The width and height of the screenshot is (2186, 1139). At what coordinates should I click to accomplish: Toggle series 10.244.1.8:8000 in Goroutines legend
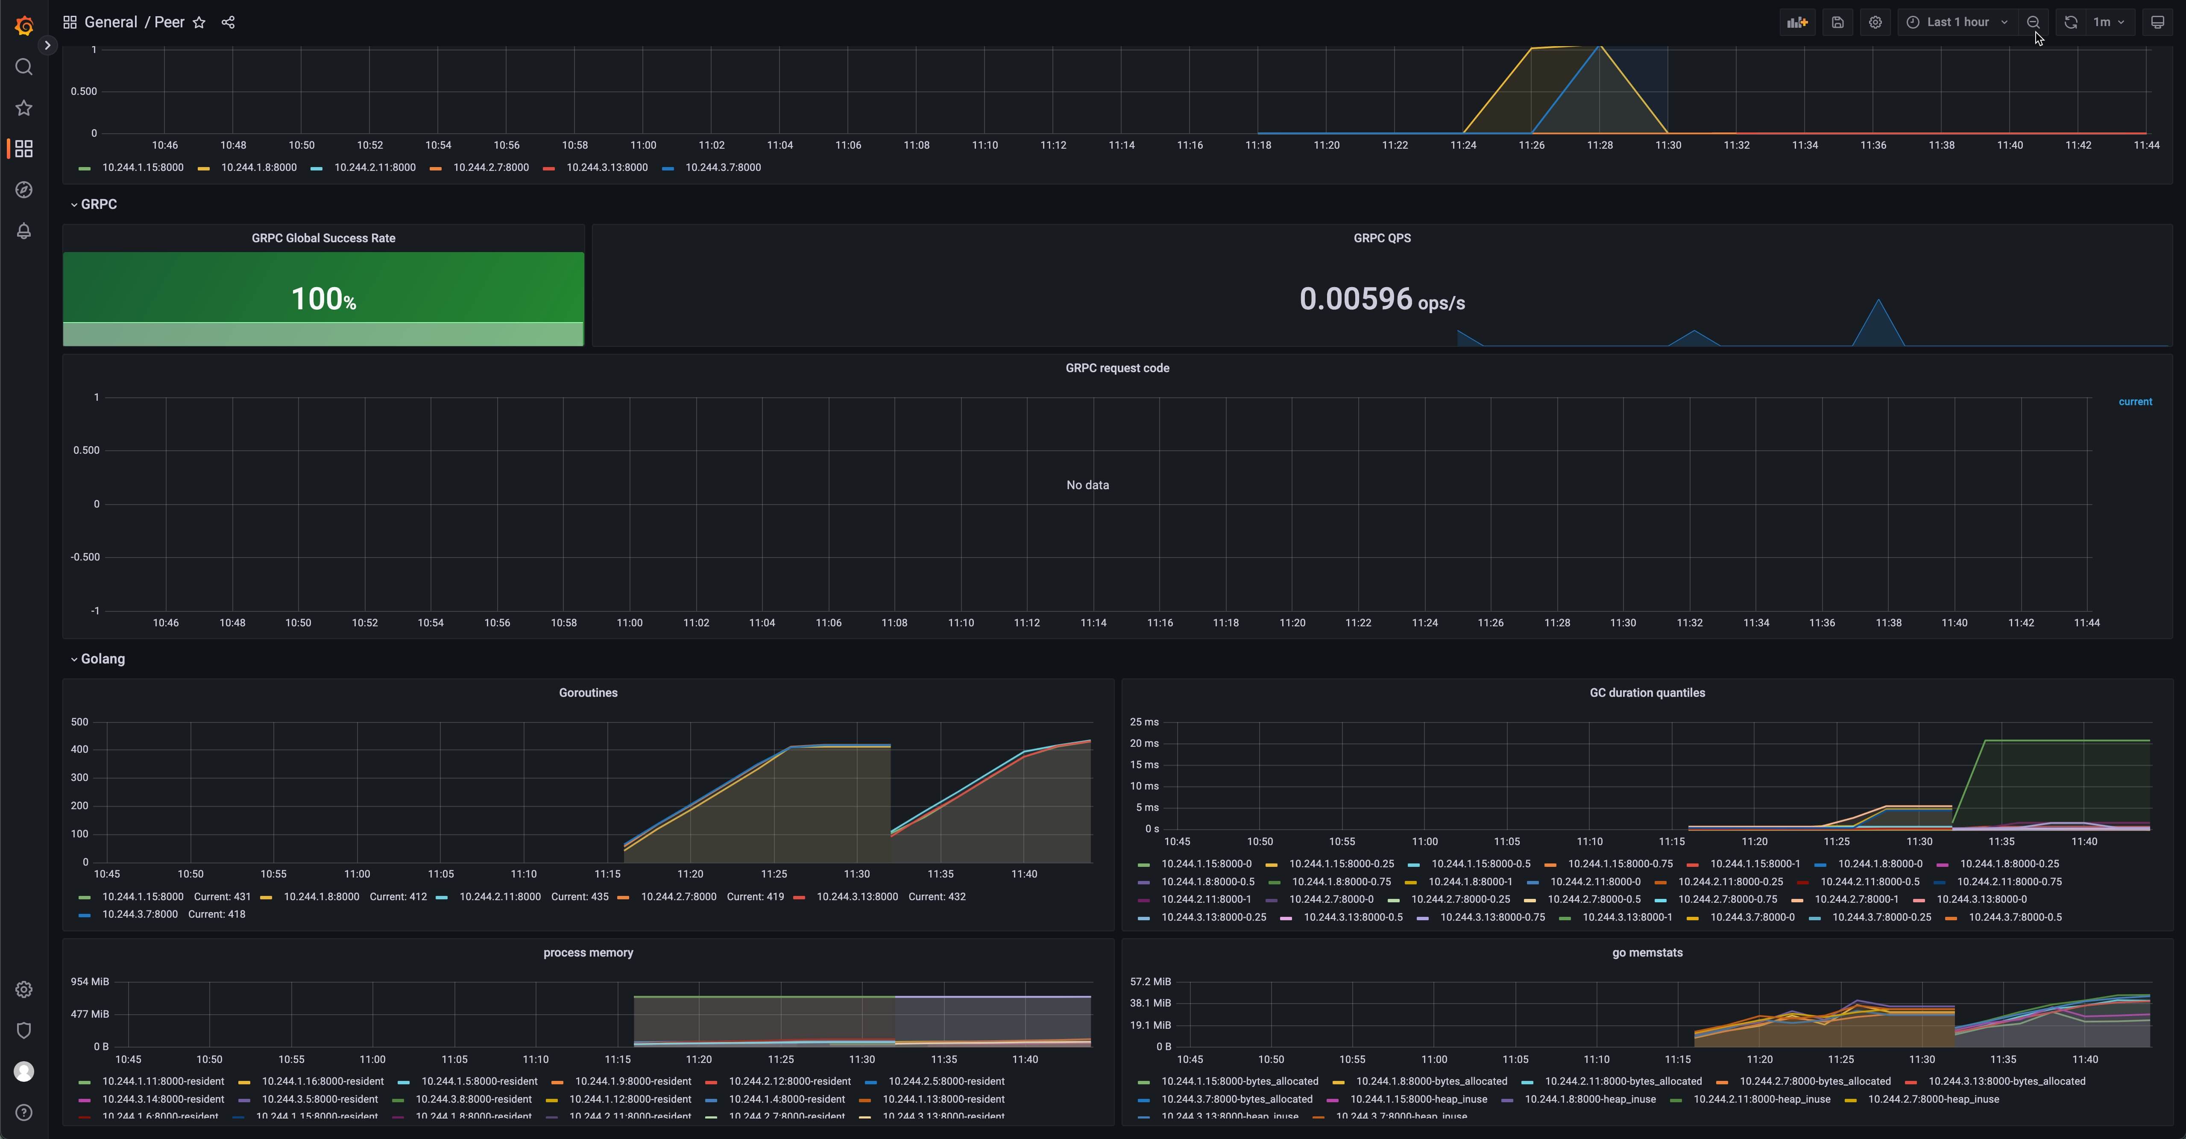(x=321, y=897)
